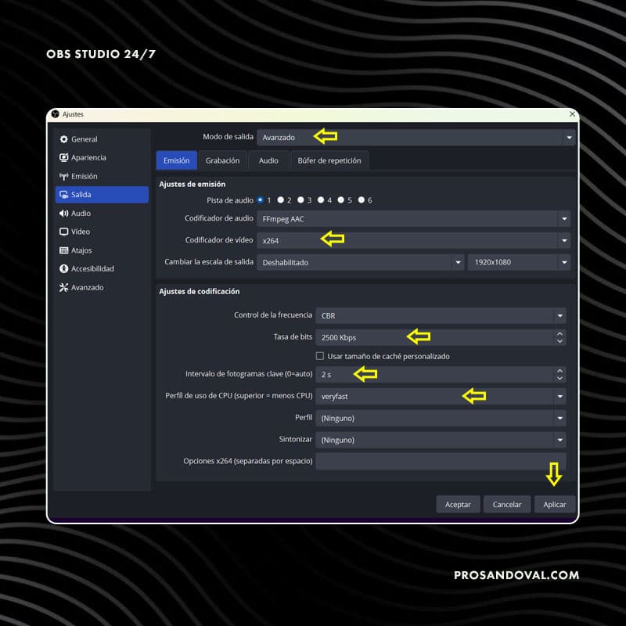Image resolution: width=626 pixels, height=626 pixels.
Task: Select audio track 2 radio button
Action: [281, 200]
